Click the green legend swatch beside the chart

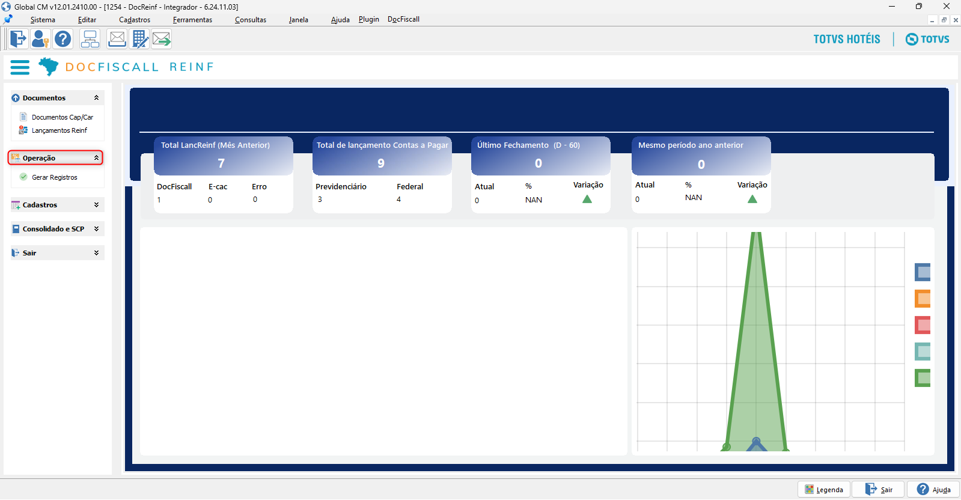tap(923, 378)
